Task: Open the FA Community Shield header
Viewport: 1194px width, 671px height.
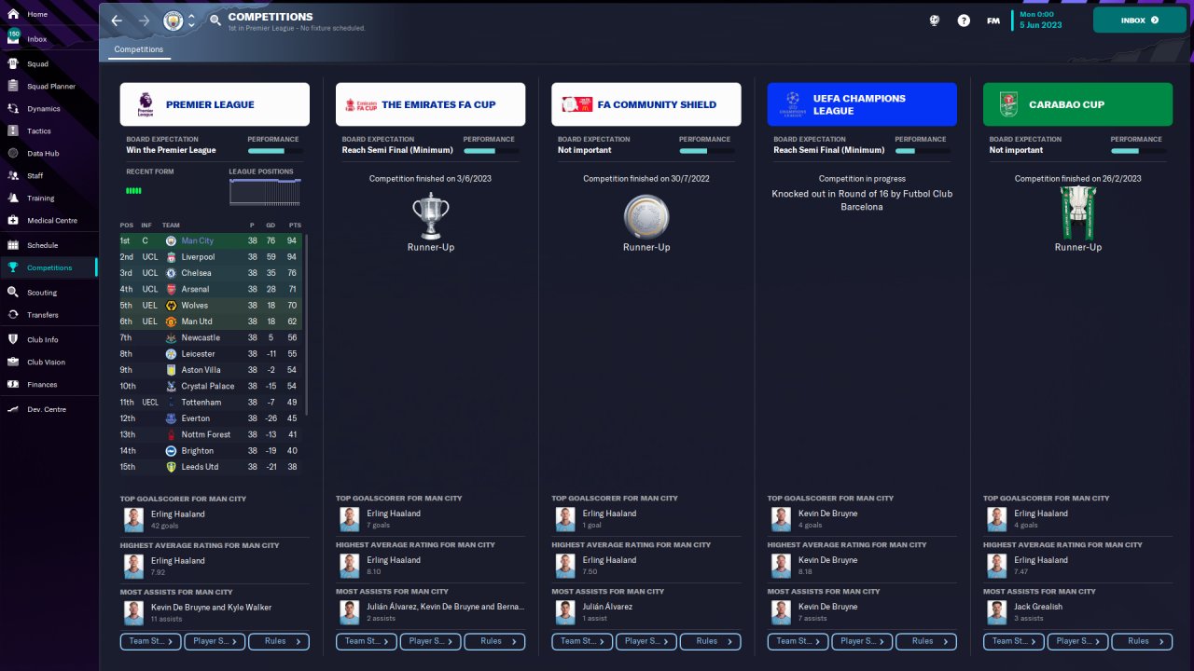Action: point(646,104)
